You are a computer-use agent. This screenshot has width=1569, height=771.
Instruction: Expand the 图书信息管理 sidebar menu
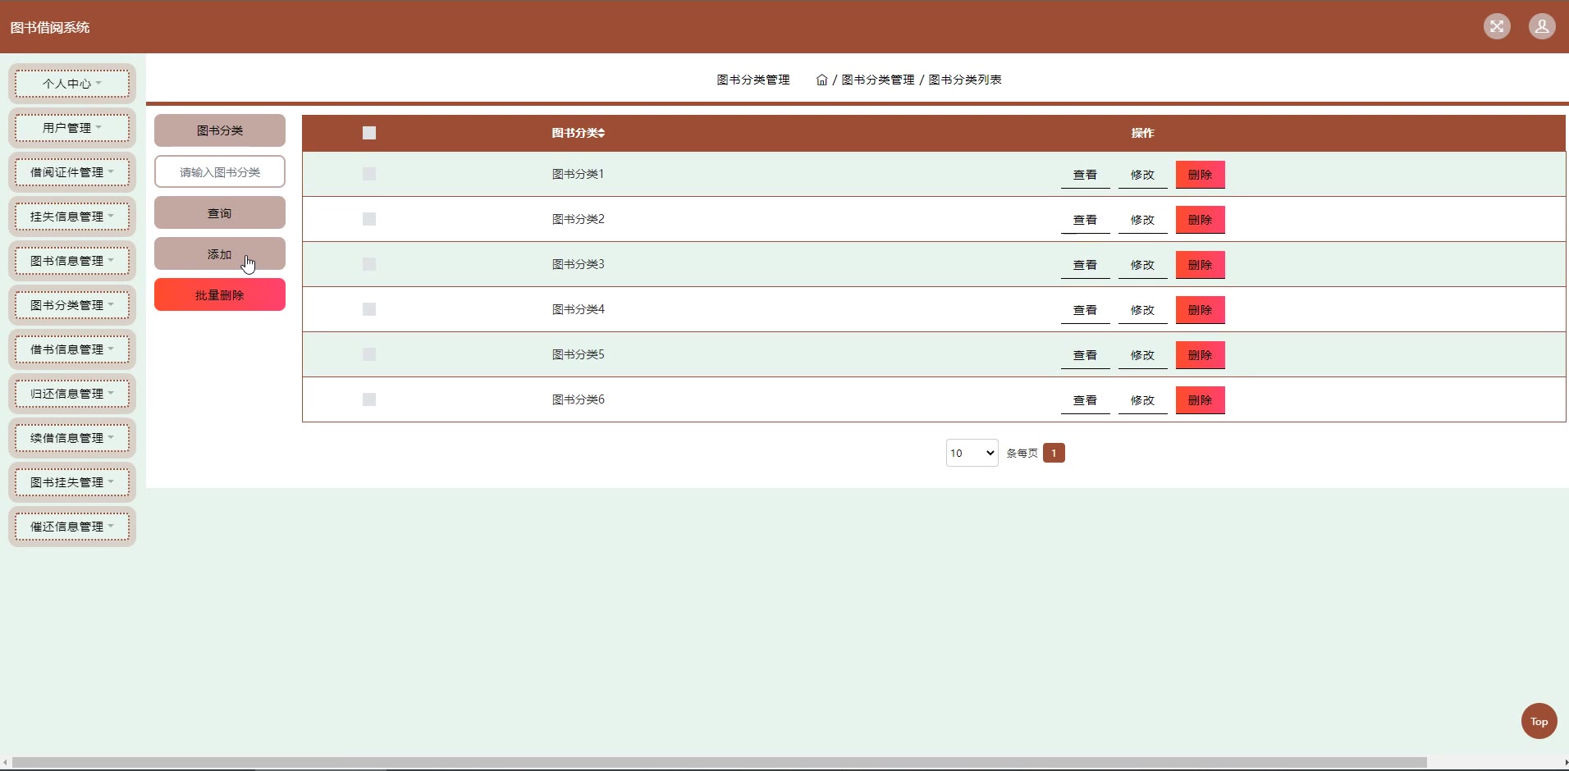coord(72,261)
